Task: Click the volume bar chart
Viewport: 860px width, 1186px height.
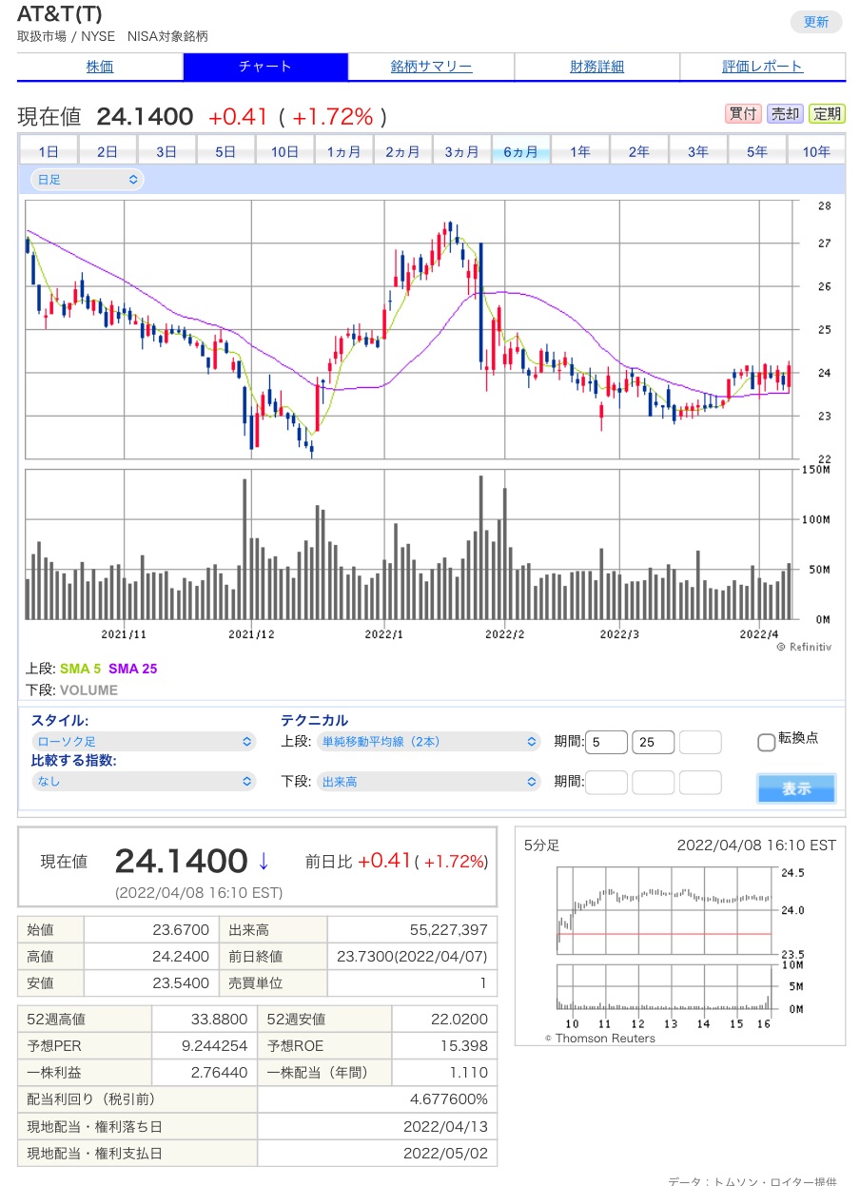Action: tap(409, 544)
